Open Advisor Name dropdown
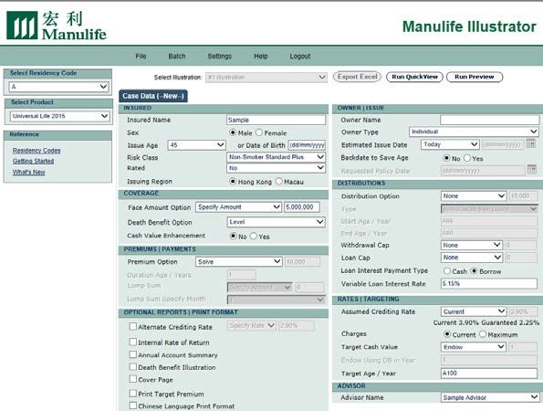 [x=490, y=397]
